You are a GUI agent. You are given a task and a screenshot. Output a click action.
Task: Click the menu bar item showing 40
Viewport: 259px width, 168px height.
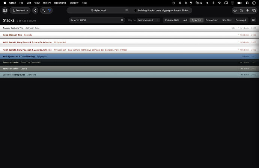[x=199, y=3]
